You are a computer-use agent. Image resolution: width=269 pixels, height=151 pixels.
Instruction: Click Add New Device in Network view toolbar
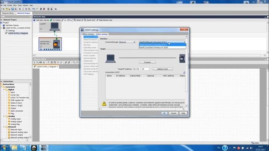pos(41,20)
